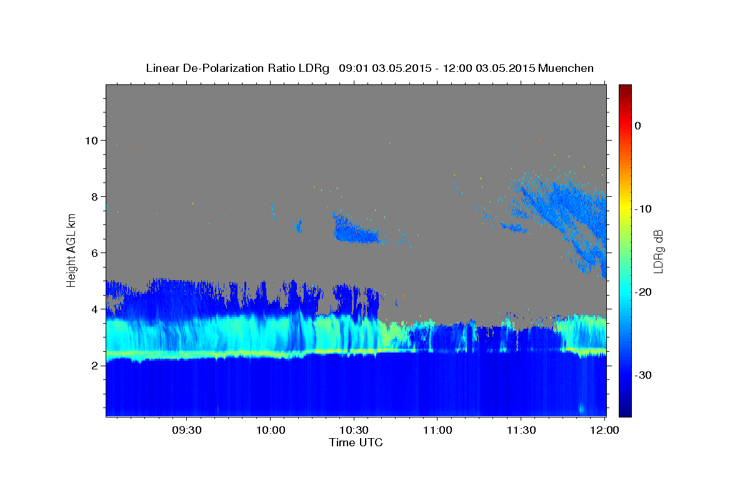The height and width of the screenshot is (500, 750).
Task: Click the 11:30 time tick label
Action: tap(521, 431)
